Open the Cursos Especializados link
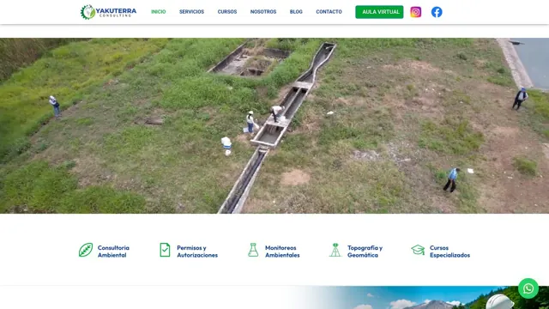The height and width of the screenshot is (309, 549). click(449, 251)
